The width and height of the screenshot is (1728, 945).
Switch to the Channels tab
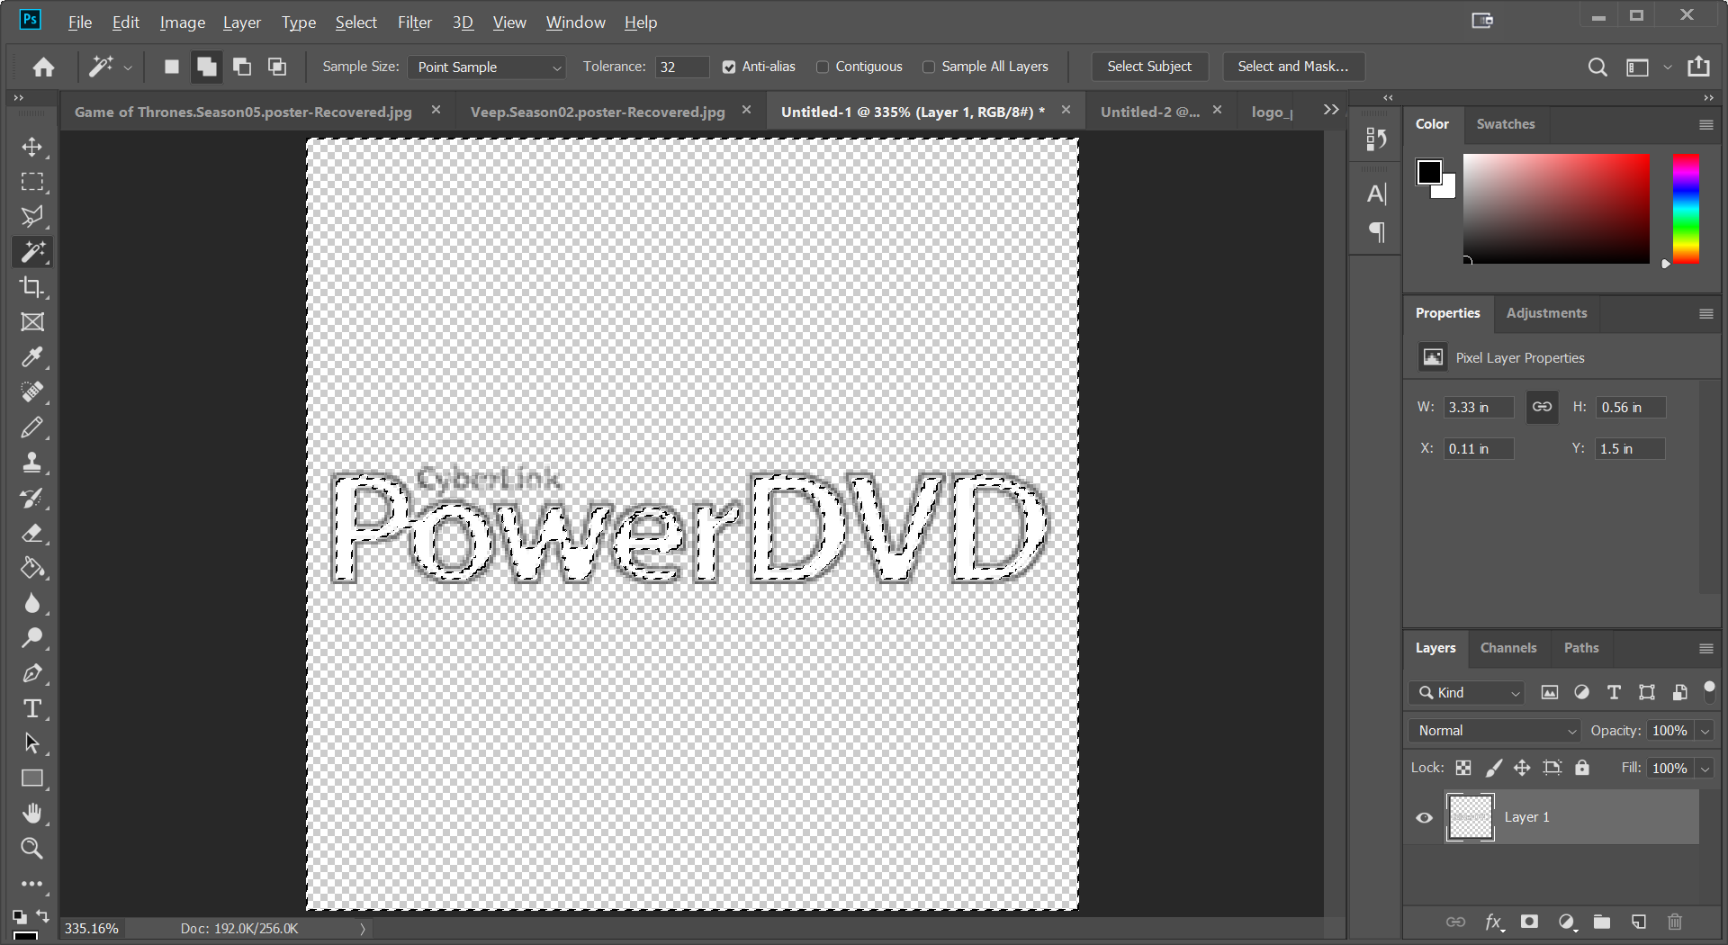(x=1508, y=648)
